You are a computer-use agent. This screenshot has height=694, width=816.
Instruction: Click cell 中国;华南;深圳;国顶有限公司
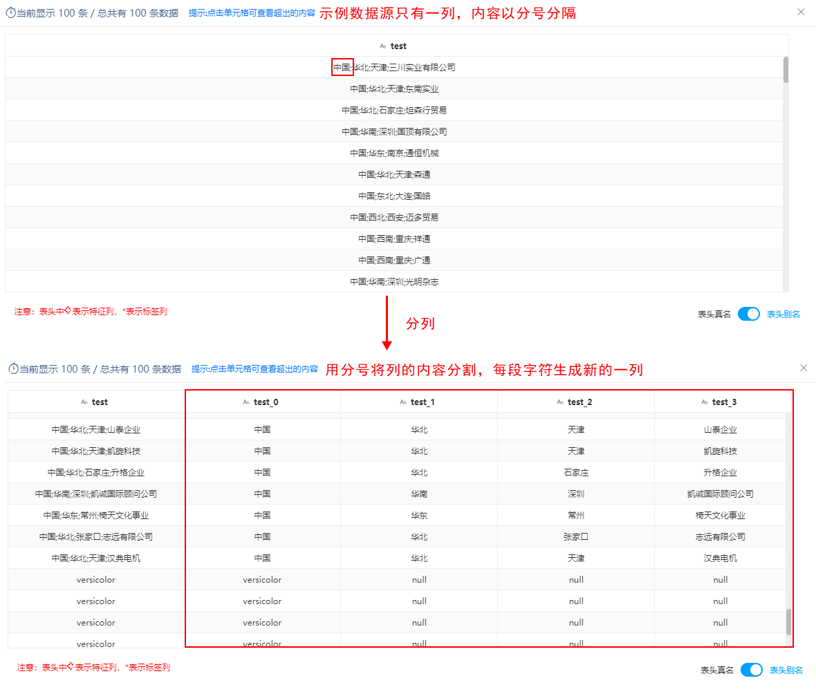[x=394, y=131]
